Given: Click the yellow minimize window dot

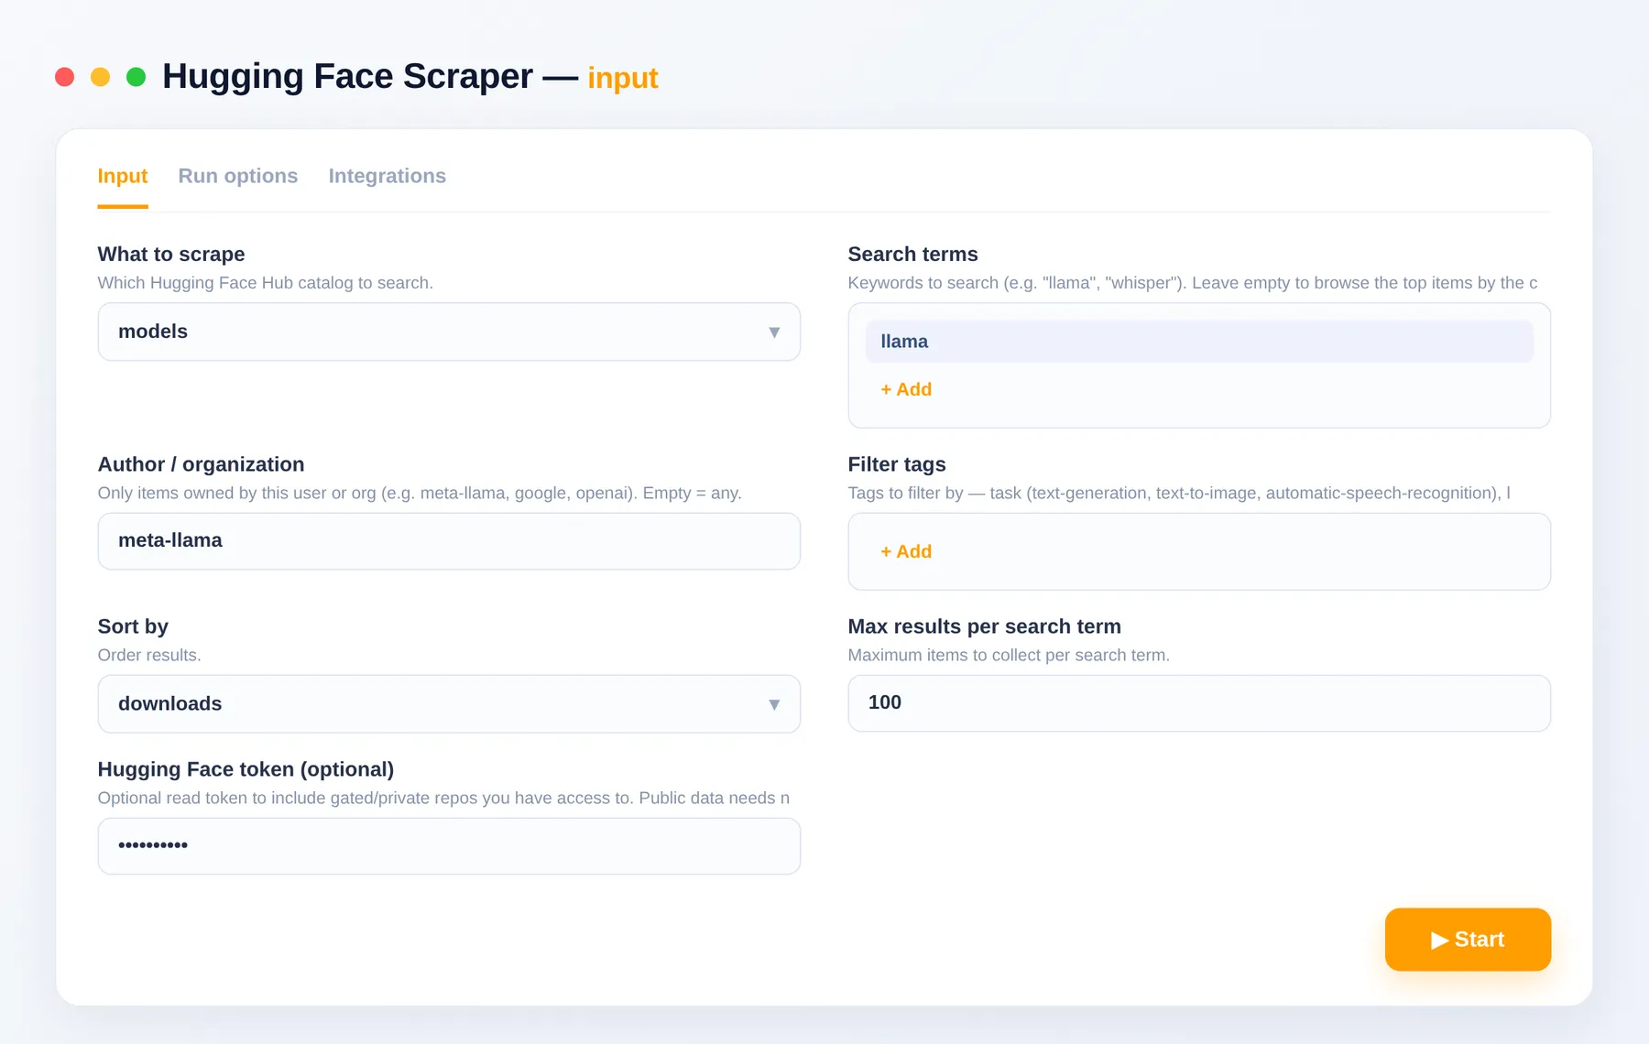Looking at the screenshot, I should tap(100, 77).
